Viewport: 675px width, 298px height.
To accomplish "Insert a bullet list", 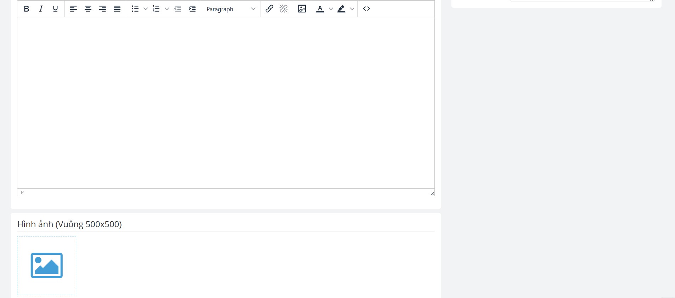I will pyautogui.click(x=135, y=9).
